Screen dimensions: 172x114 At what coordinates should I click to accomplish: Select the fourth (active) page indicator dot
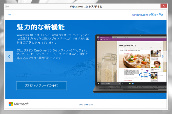point(87,105)
